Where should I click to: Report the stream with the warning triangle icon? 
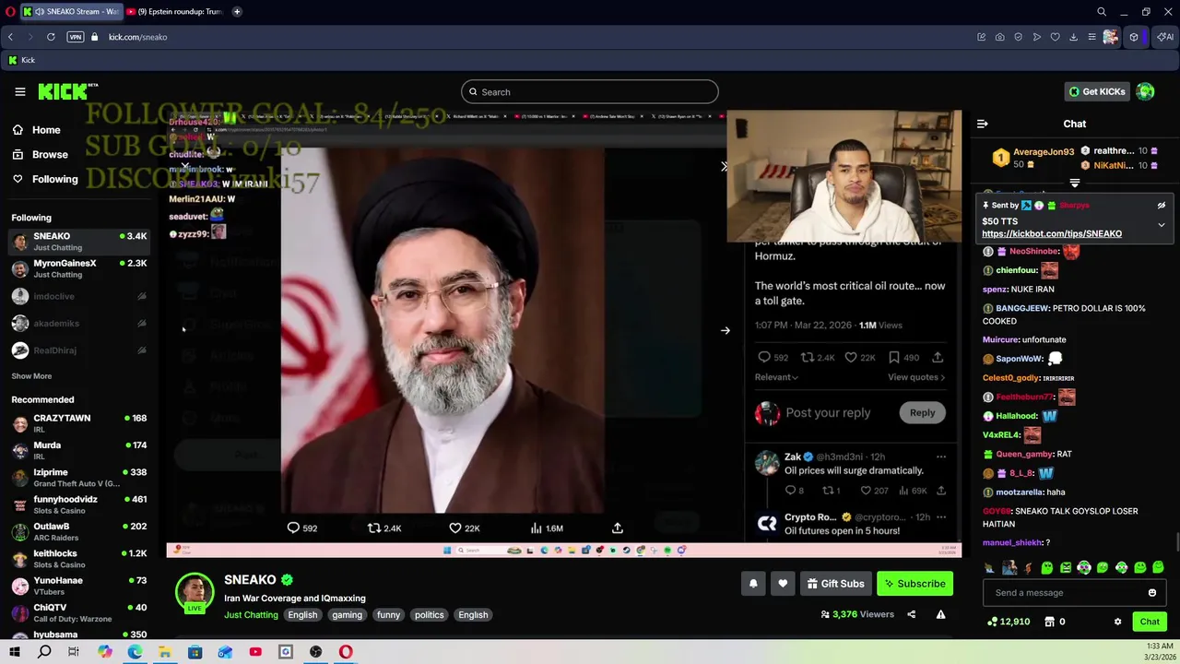click(x=940, y=614)
